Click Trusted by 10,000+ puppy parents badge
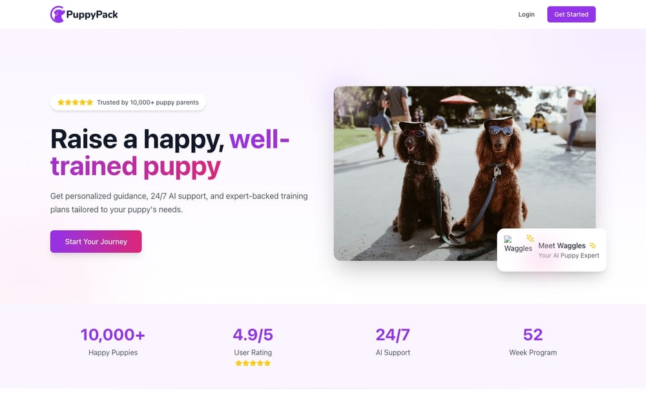The height and width of the screenshot is (404, 646). click(128, 102)
